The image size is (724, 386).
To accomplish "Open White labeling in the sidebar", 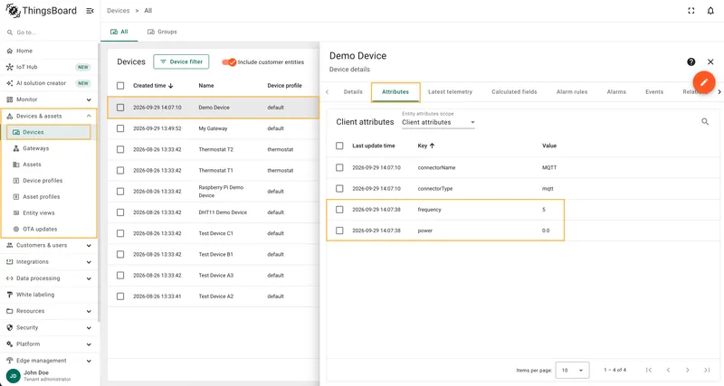I will 49,294.
